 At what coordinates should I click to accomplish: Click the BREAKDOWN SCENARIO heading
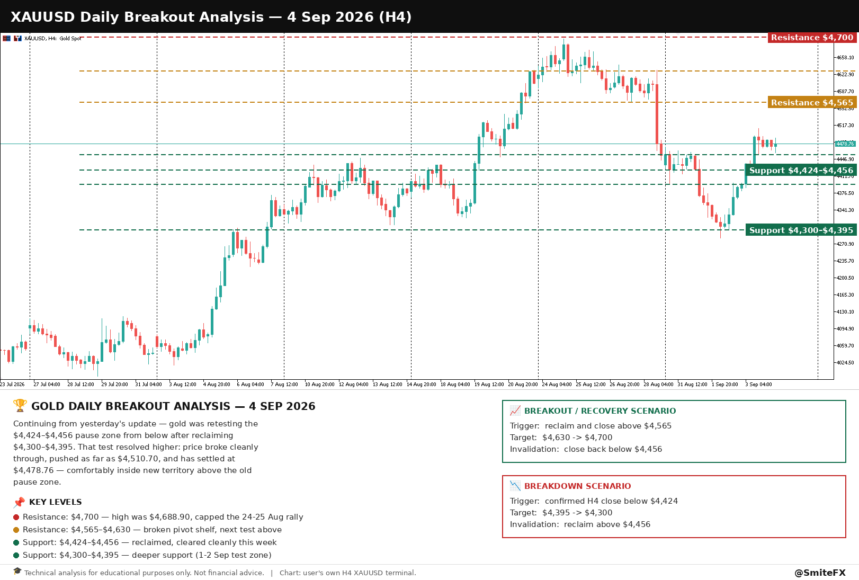coord(577,486)
